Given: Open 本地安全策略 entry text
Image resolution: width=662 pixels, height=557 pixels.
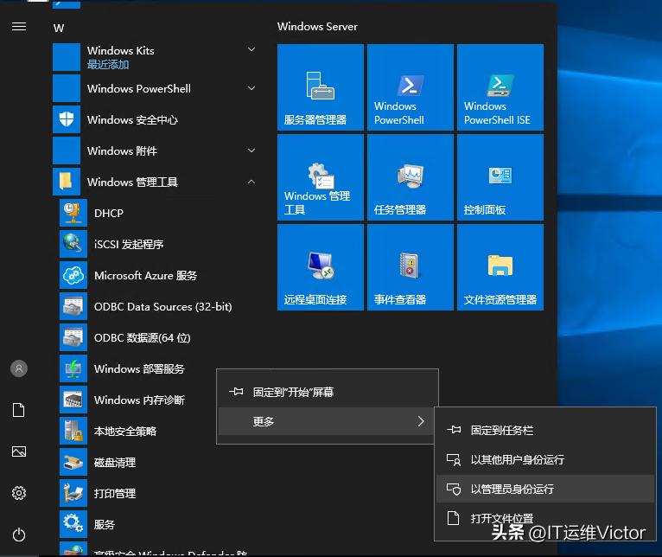Looking at the screenshot, I should click(125, 431).
